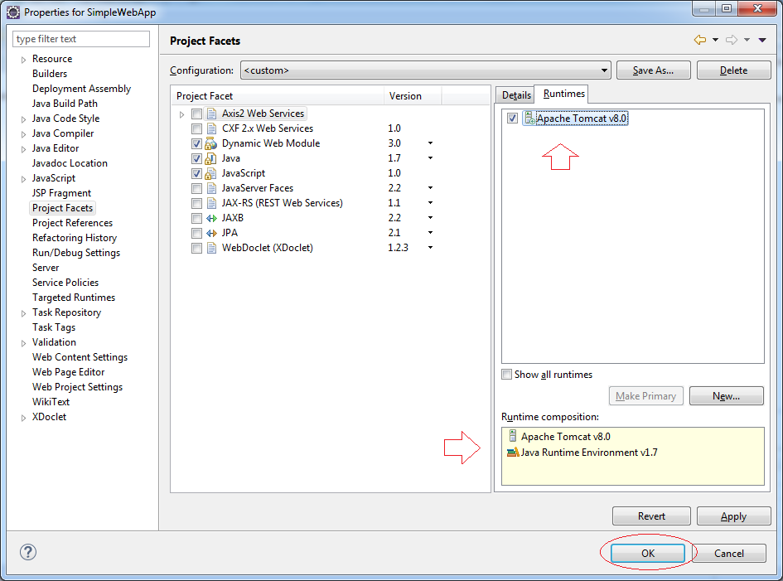Click Tomcat icon in Runtime composition
The image size is (783, 581).
[512, 436]
